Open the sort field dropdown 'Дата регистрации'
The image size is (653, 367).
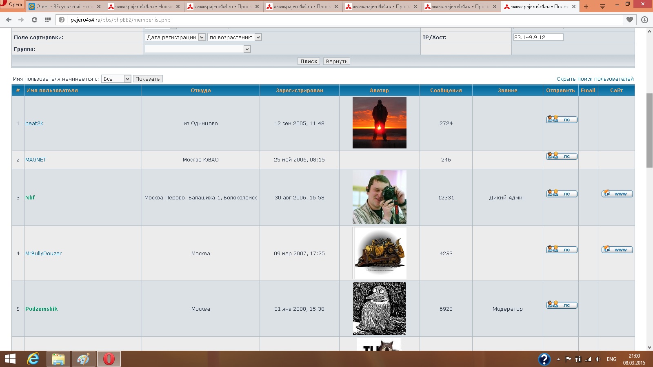point(175,37)
